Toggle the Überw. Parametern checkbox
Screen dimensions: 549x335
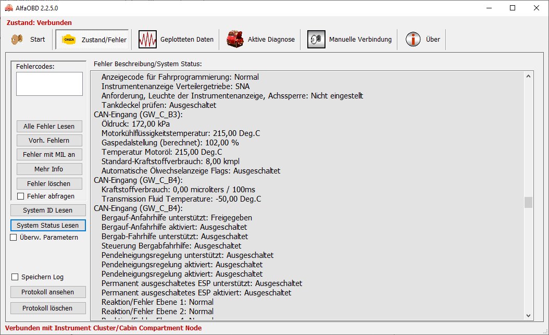14,238
